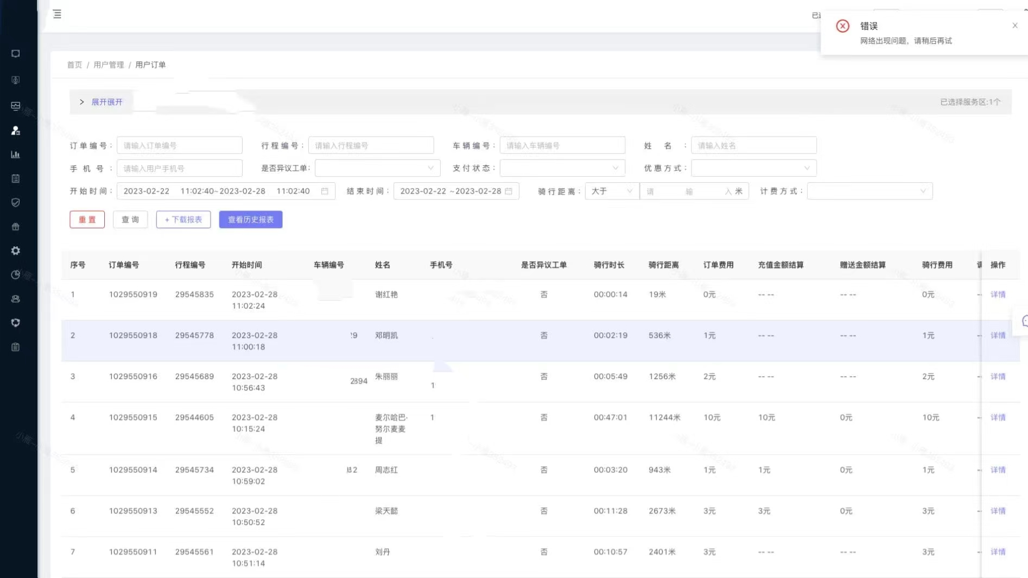The width and height of the screenshot is (1028, 578).
Task: Open 详情 for order 1029550911
Action: pos(998,552)
